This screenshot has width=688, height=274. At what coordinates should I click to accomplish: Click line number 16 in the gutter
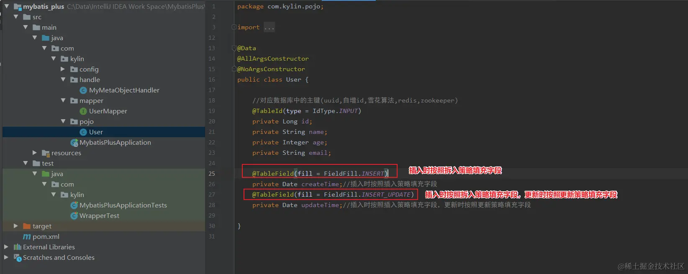coord(212,79)
